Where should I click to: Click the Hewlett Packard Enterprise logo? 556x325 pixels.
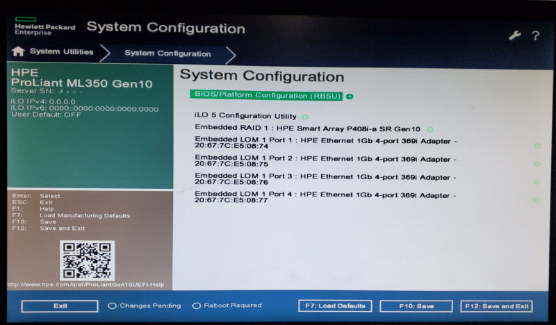click(44, 26)
